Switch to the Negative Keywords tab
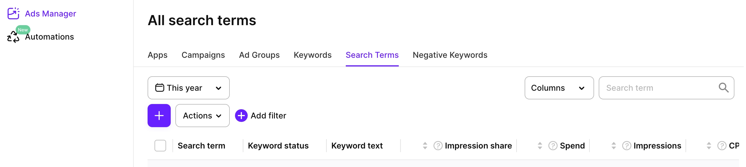This screenshot has height=167, width=746. (449, 55)
